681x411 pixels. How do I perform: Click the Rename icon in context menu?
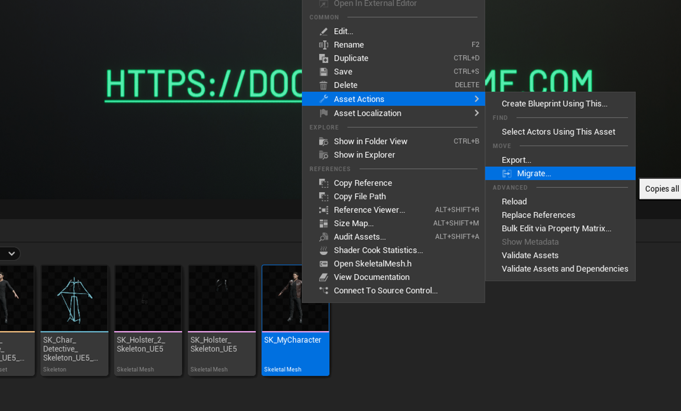pyautogui.click(x=323, y=45)
